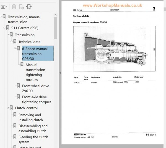Click the 'G96/30' type cell

(77, 82)
